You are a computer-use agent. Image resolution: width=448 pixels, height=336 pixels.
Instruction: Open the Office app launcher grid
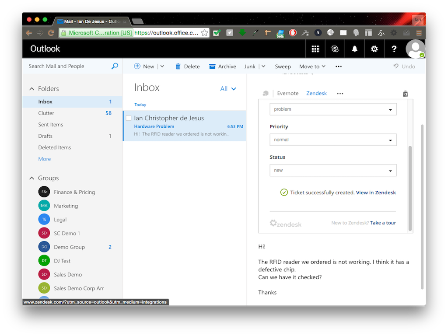coord(315,49)
